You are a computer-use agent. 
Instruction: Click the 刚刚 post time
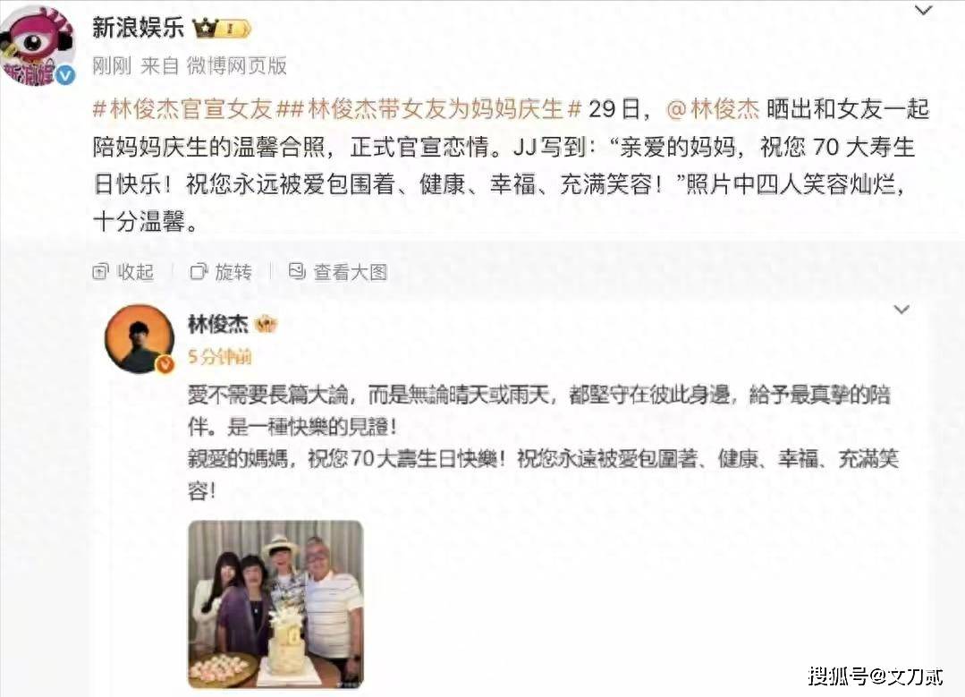(x=112, y=66)
